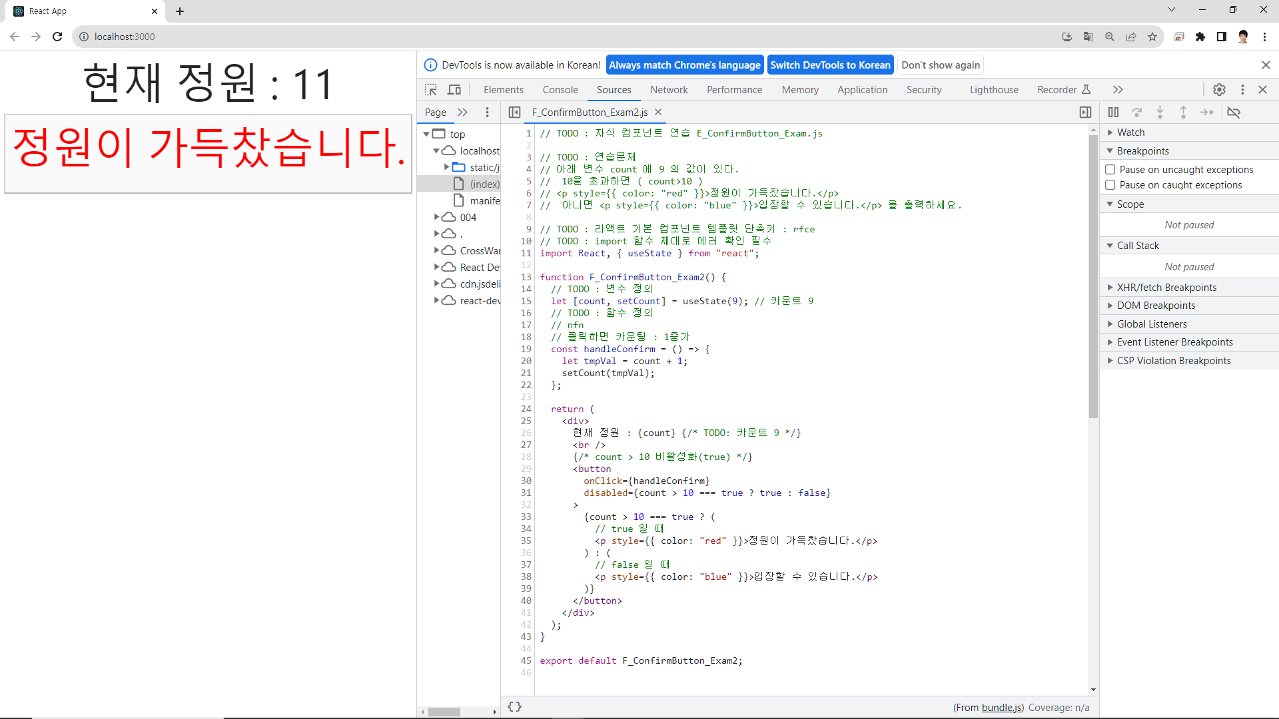Open the Network tab
The width and height of the screenshot is (1279, 719).
[x=669, y=90]
